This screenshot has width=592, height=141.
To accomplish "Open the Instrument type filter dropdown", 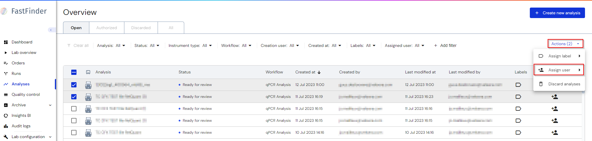I will 190,45.
